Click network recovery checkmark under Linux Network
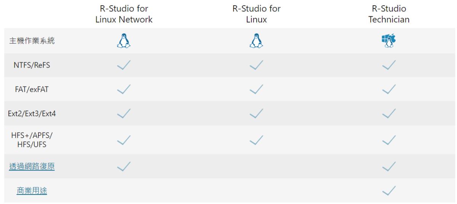 (x=123, y=166)
